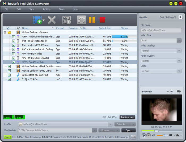Pause conversion with the orange pause icon

pos(92,20)
